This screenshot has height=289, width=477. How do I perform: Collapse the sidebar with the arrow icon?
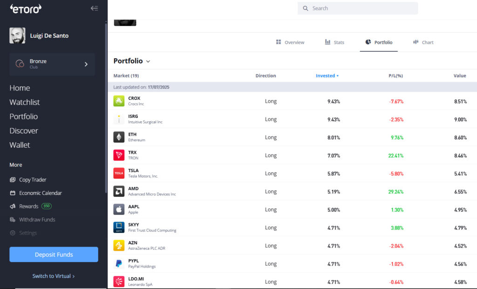pos(94,8)
